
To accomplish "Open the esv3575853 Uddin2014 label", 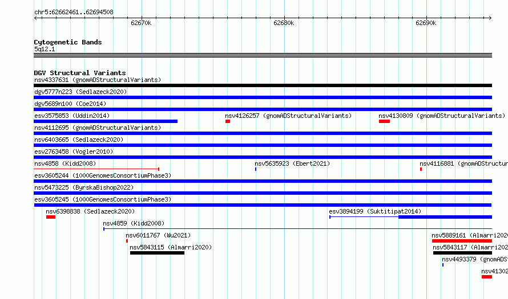I will (x=72, y=116).
